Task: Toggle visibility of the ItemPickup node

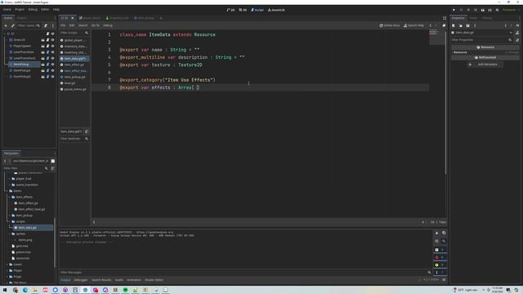Action: click(x=52, y=65)
